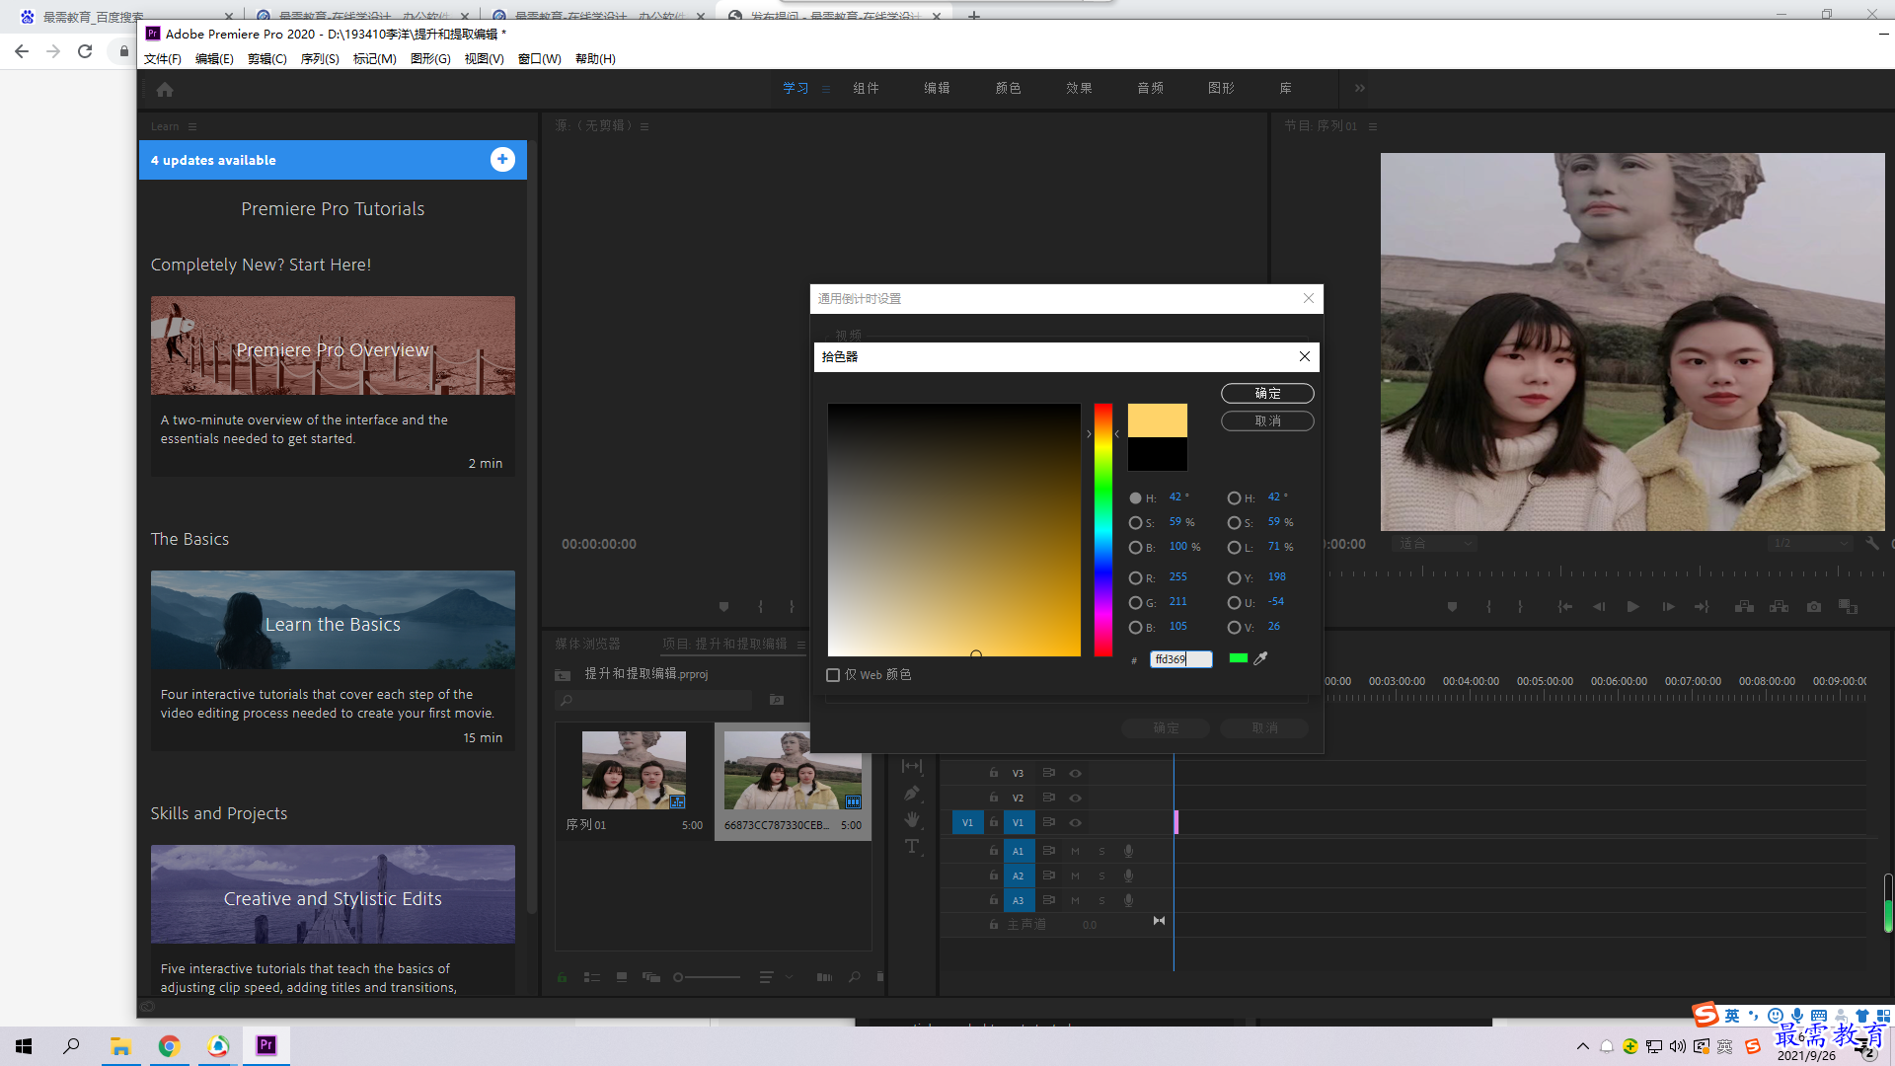Select the Slip tool in timeline toolbar
Viewport: 1895px width, 1066px height.
tap(912, 766)
